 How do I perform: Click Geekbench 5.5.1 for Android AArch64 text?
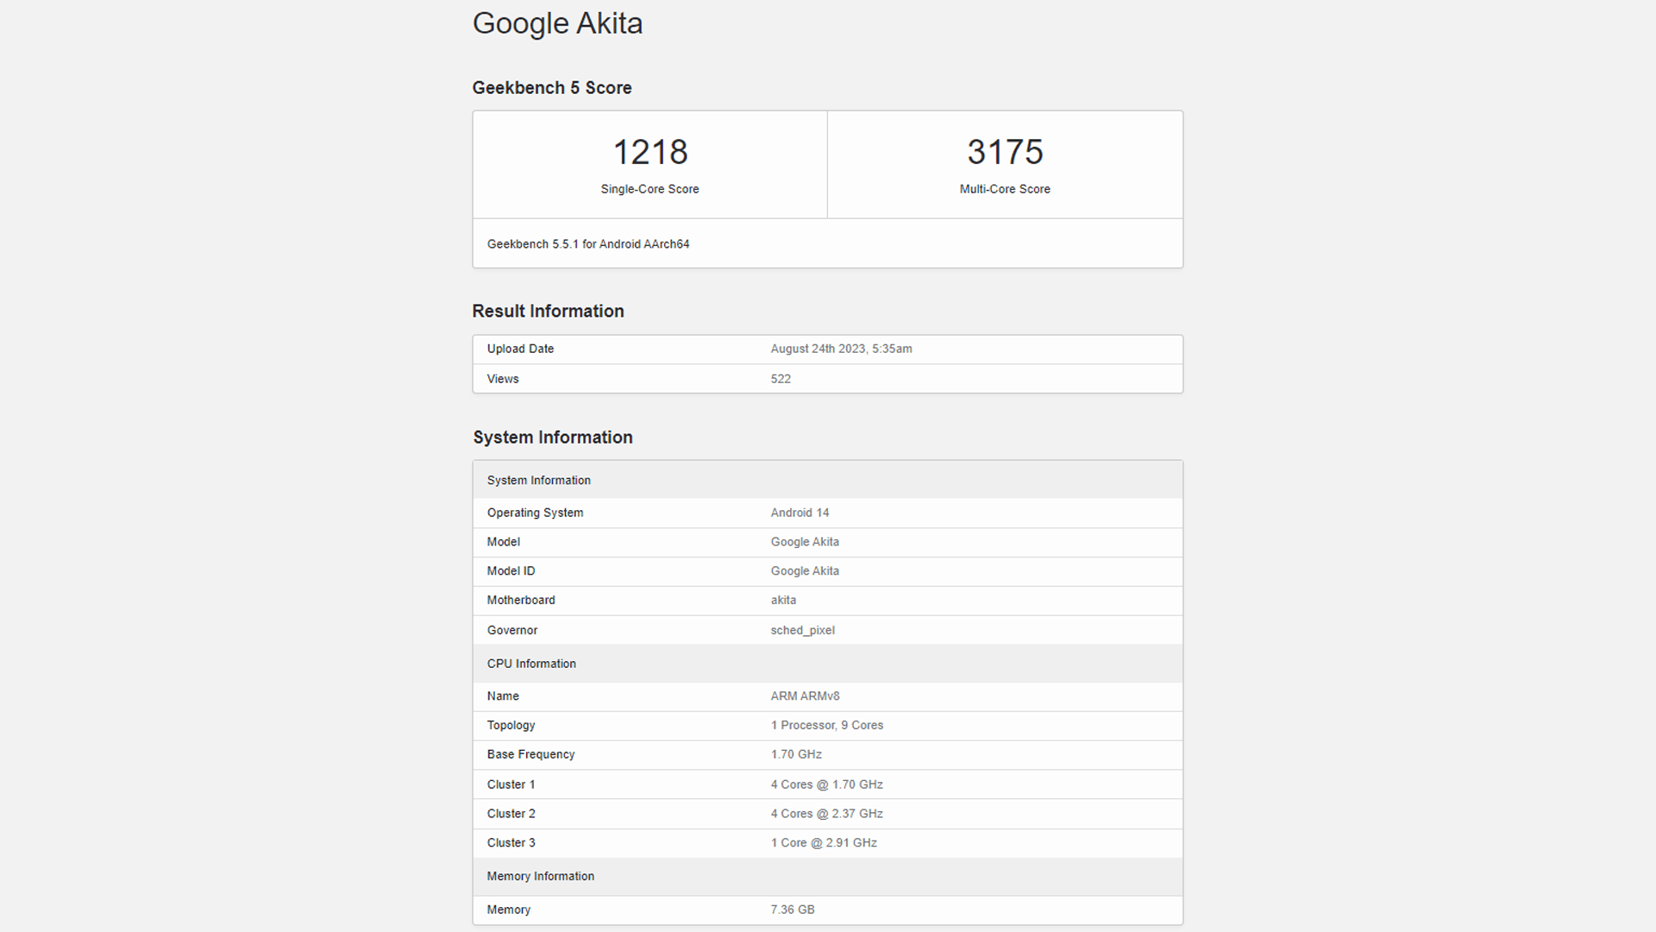tap(588, 244)
